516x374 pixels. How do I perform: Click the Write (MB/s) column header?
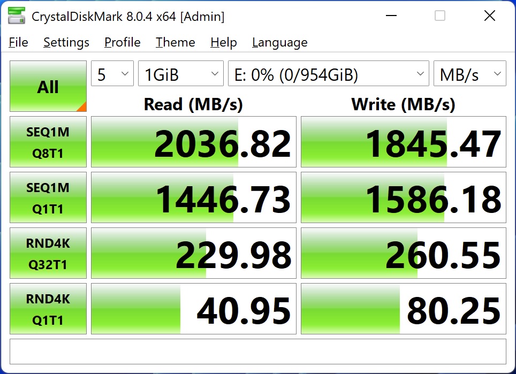404,104
